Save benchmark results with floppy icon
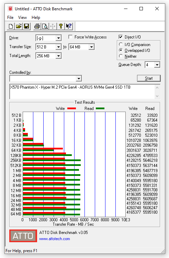Image resolution: width=169 pixels, height=258 pixels. [x=27, y=26]
